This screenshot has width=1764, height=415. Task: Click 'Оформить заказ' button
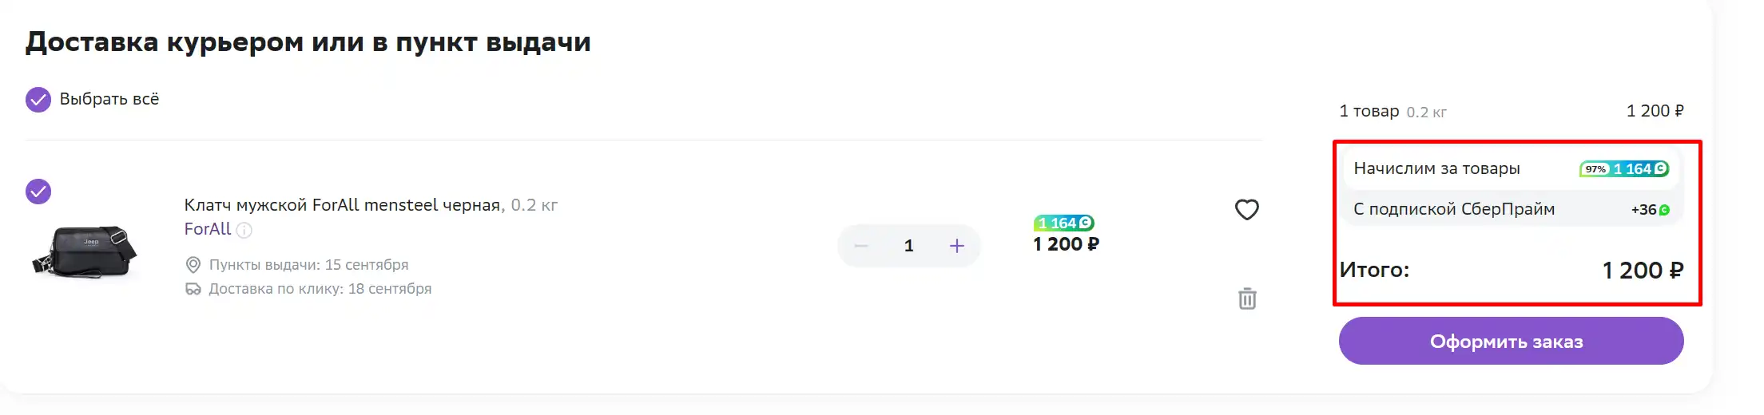coord(1512,341)
